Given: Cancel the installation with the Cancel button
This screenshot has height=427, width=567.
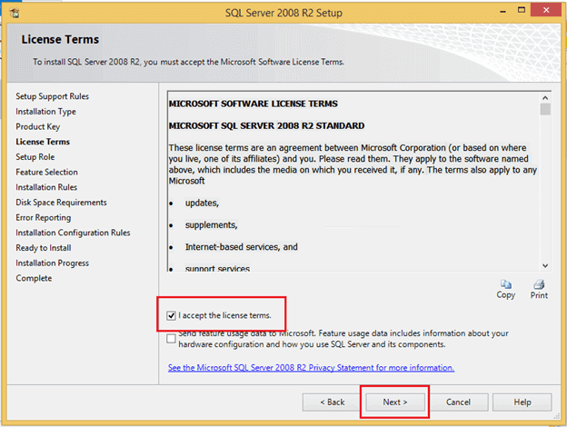Looking at the screenshot, I should point(458,402).
